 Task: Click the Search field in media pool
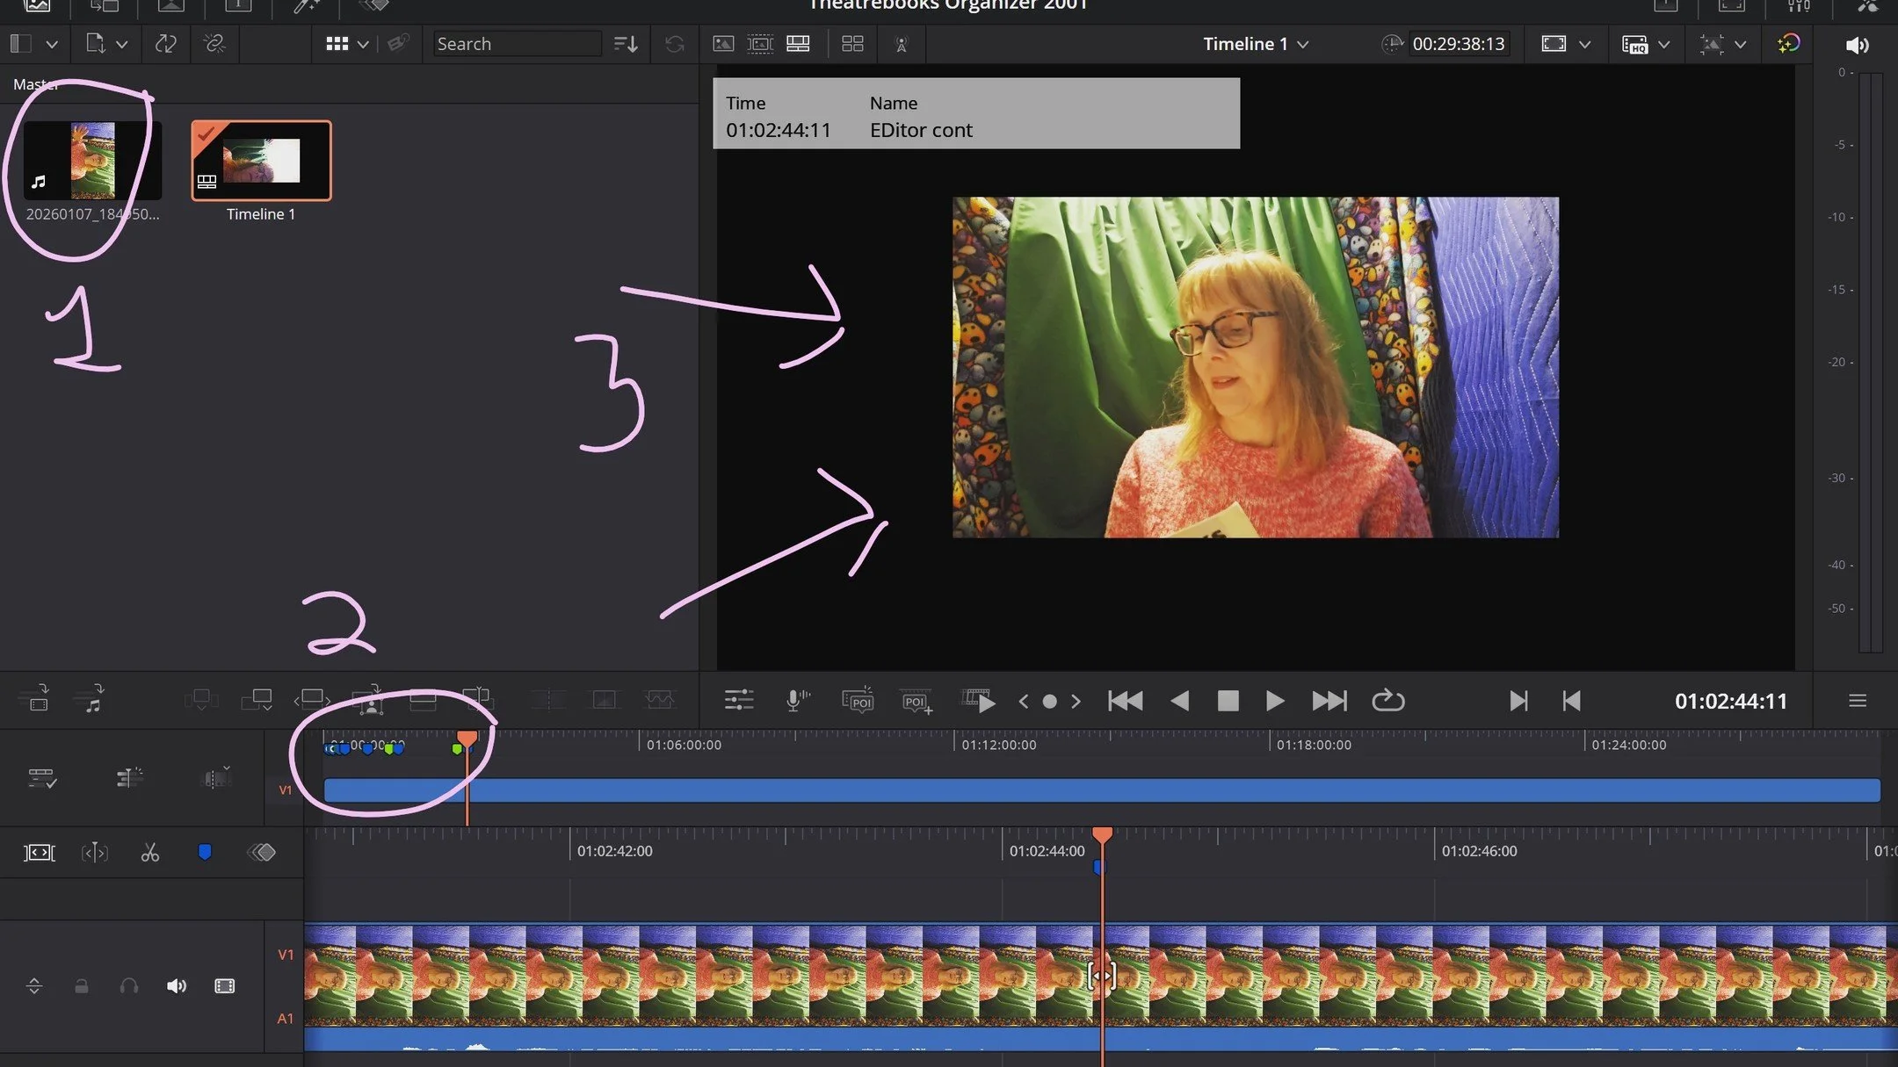tap(517, 44)
